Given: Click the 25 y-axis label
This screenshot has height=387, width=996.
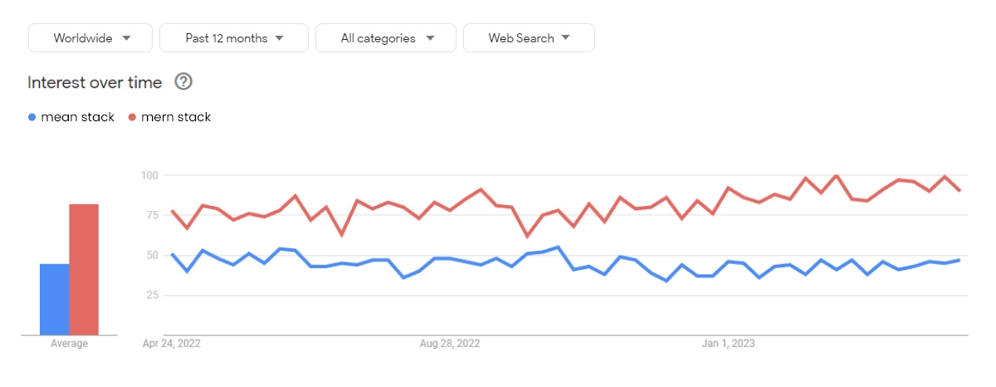Looking at the screenshot, I should coord(152,295).
